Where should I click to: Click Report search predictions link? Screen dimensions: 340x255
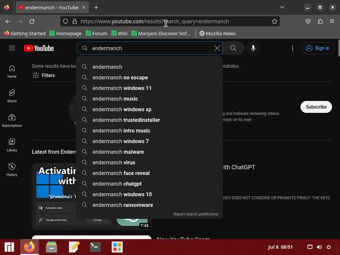coord(196,214)
